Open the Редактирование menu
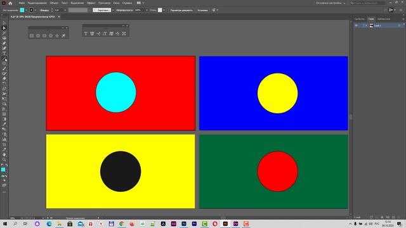The width and height of the screenshot is (406, 228). pos(37,3)
